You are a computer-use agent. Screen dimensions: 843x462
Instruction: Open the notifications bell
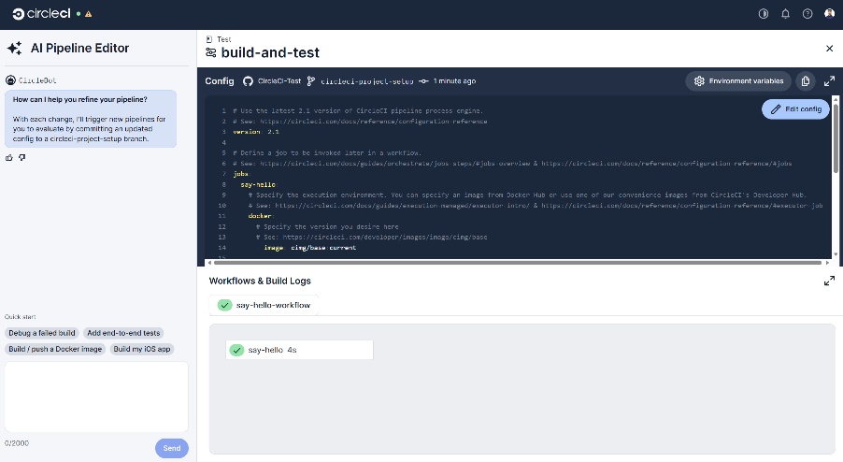pos(785,14)
